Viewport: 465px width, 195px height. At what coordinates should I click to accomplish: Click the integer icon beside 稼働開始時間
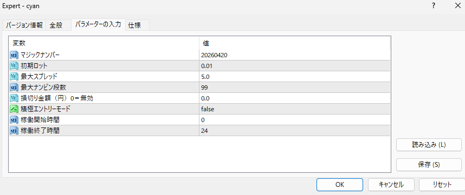pos(14,120)
